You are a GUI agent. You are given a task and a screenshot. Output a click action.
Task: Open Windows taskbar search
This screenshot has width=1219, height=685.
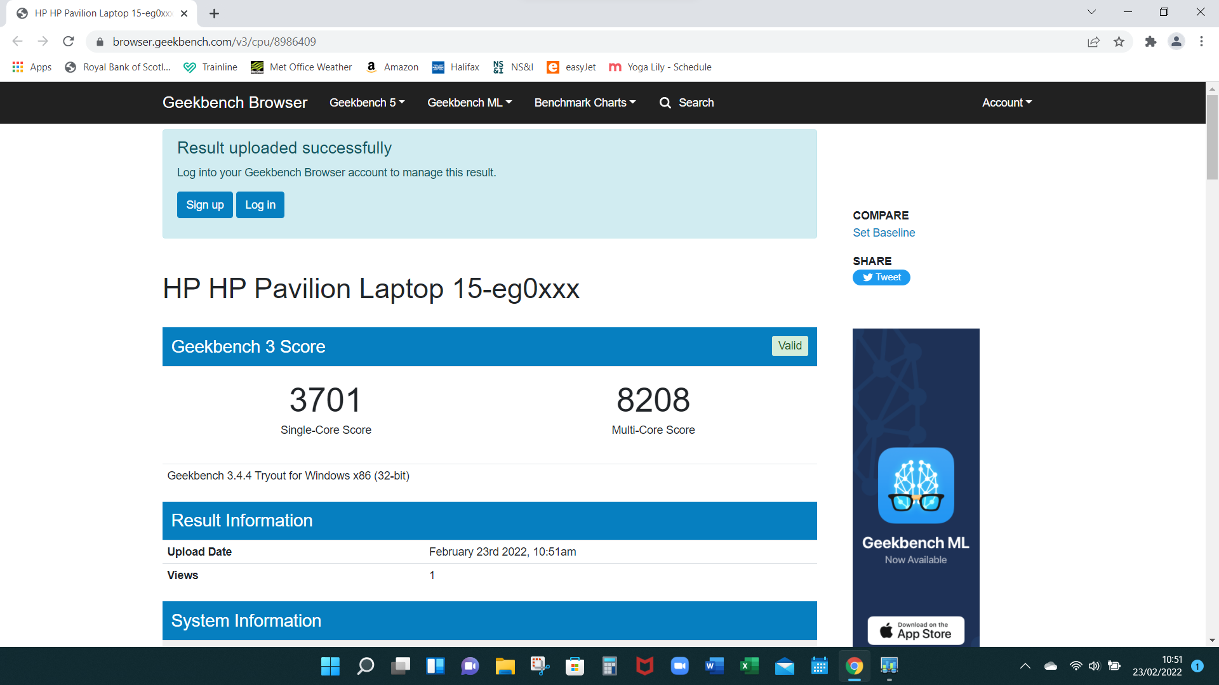(x=366, y=666)
